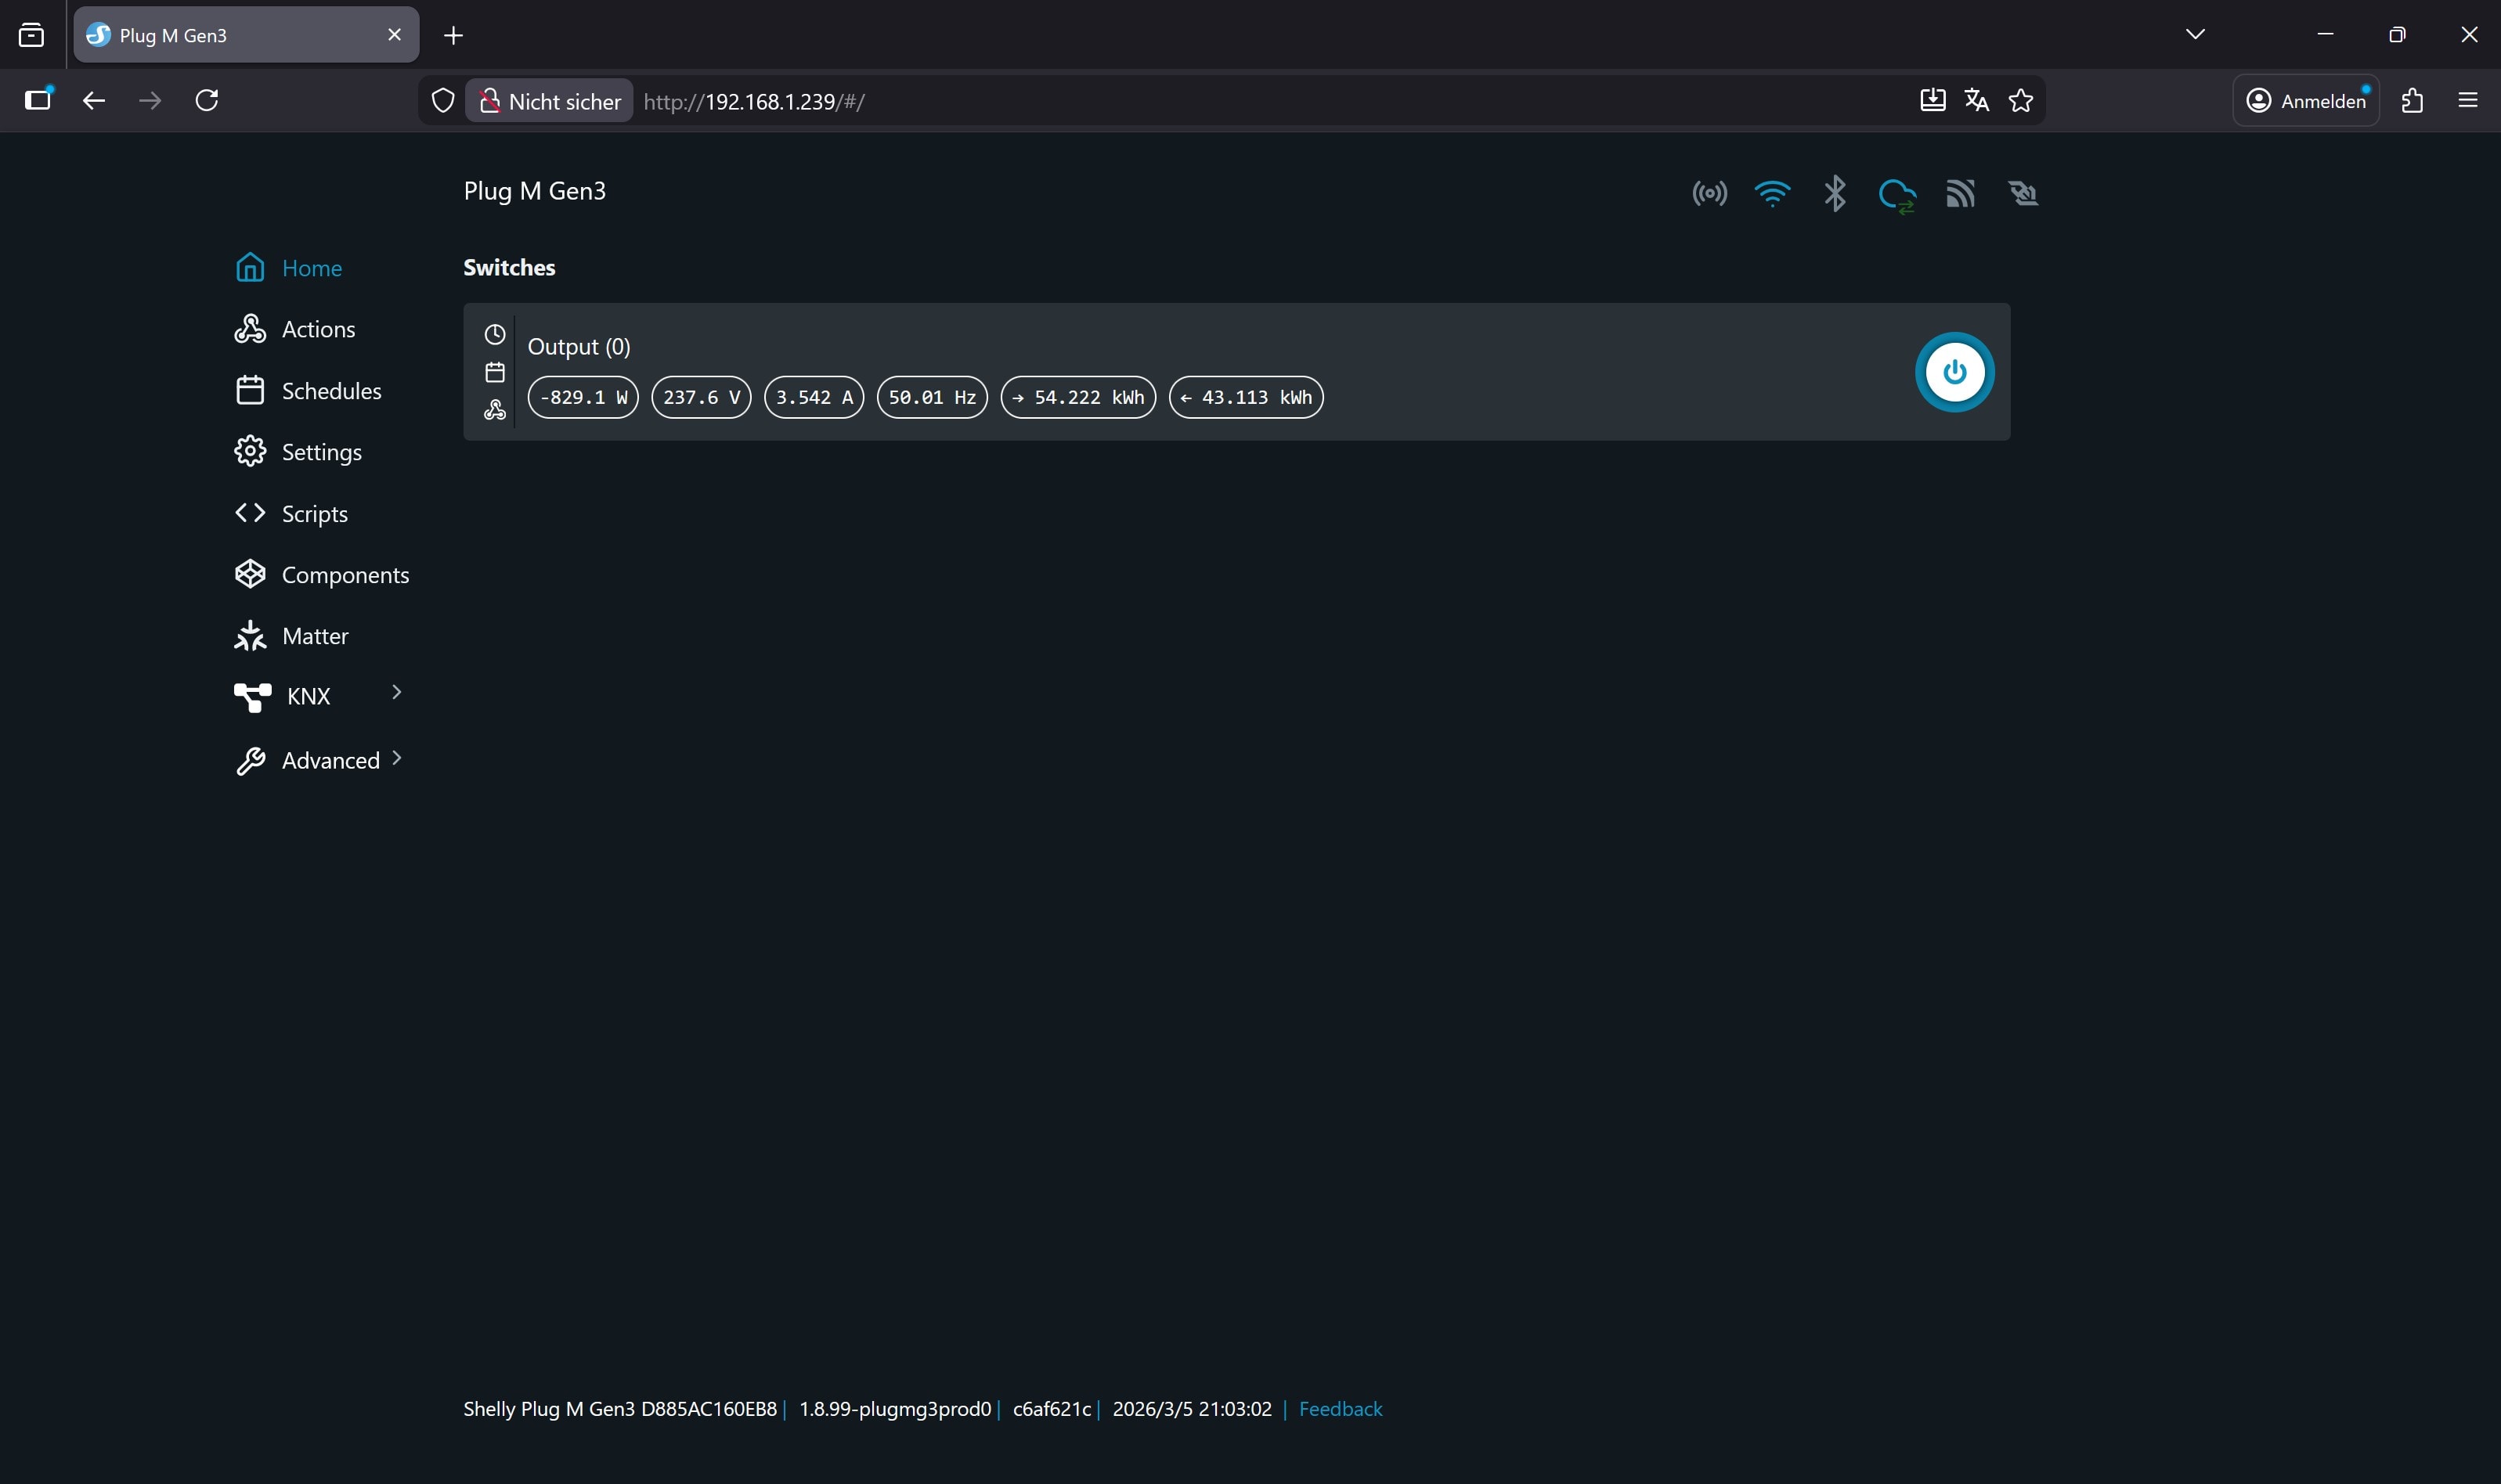Screen dimensions: 2501x1484
Task: Click the MQTT feed status icon
Action: pyautogui.click(x=1960, y=193)
